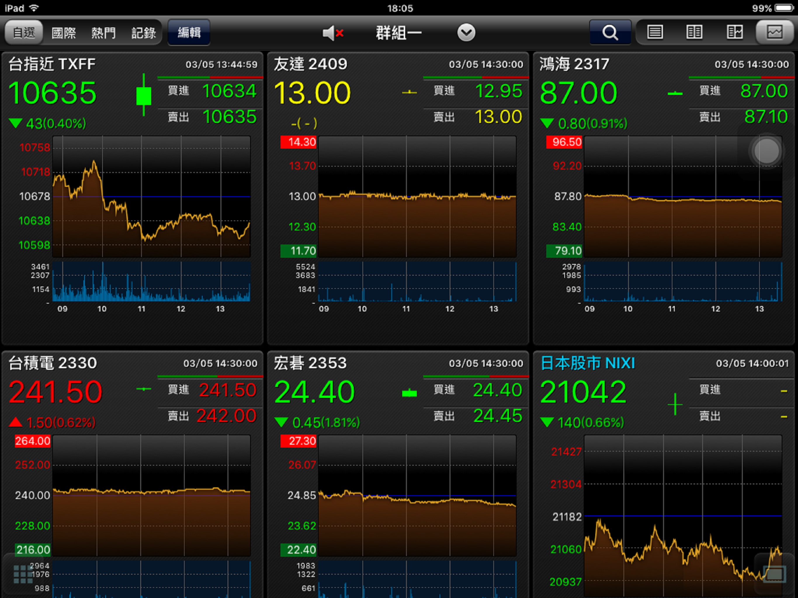Viewport: 798px width, 598px height.
Task: Select the 友達 2409 title
Action: point(310,64)
